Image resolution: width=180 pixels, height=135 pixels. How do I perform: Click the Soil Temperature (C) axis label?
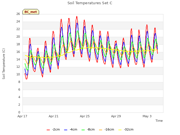pyautogui.click(x=4, y=64)
